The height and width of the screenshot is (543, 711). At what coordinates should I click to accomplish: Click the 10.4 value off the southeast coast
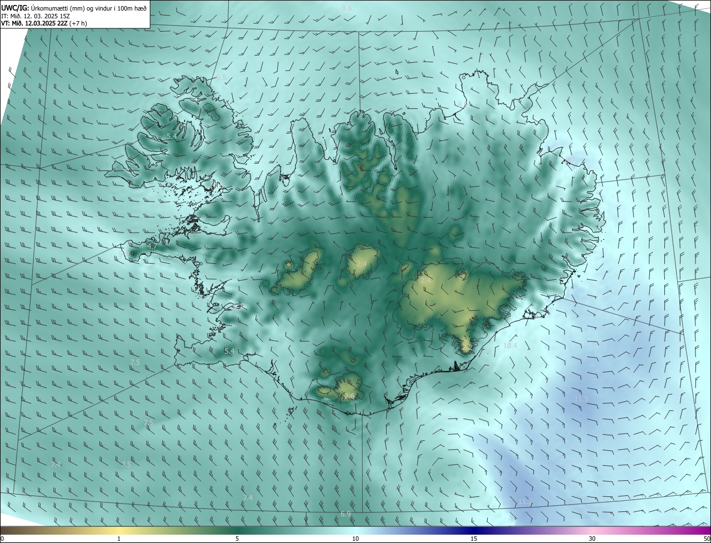(x=510, y=345)
